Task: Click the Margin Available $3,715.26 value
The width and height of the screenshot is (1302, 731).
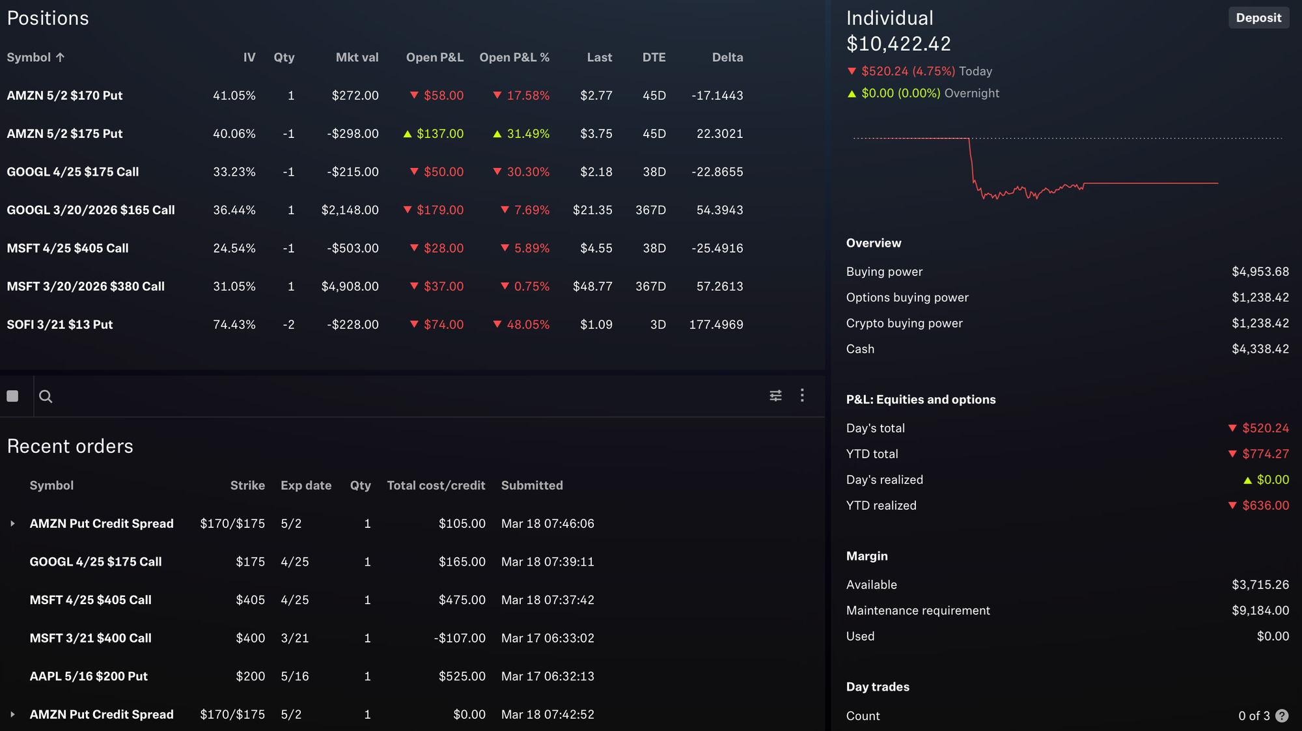Action: (x=1260, y=585)
